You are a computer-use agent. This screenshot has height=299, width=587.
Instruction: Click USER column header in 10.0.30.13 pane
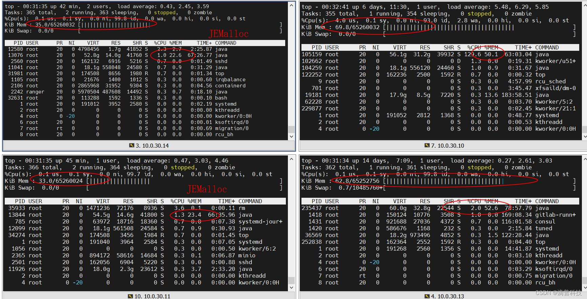point(332,201)
